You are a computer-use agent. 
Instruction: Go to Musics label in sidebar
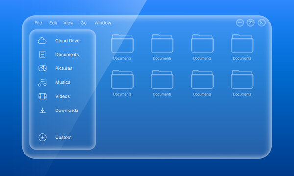(x=63, y=82)
